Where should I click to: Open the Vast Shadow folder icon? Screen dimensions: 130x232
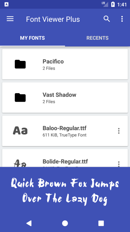pos(20,97)
